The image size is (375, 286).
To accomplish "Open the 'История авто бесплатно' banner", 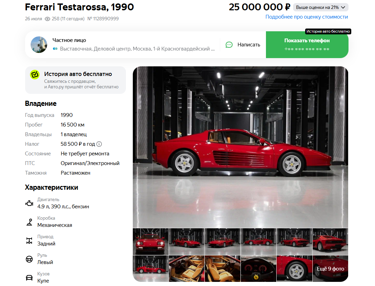I will coord(75,80).
